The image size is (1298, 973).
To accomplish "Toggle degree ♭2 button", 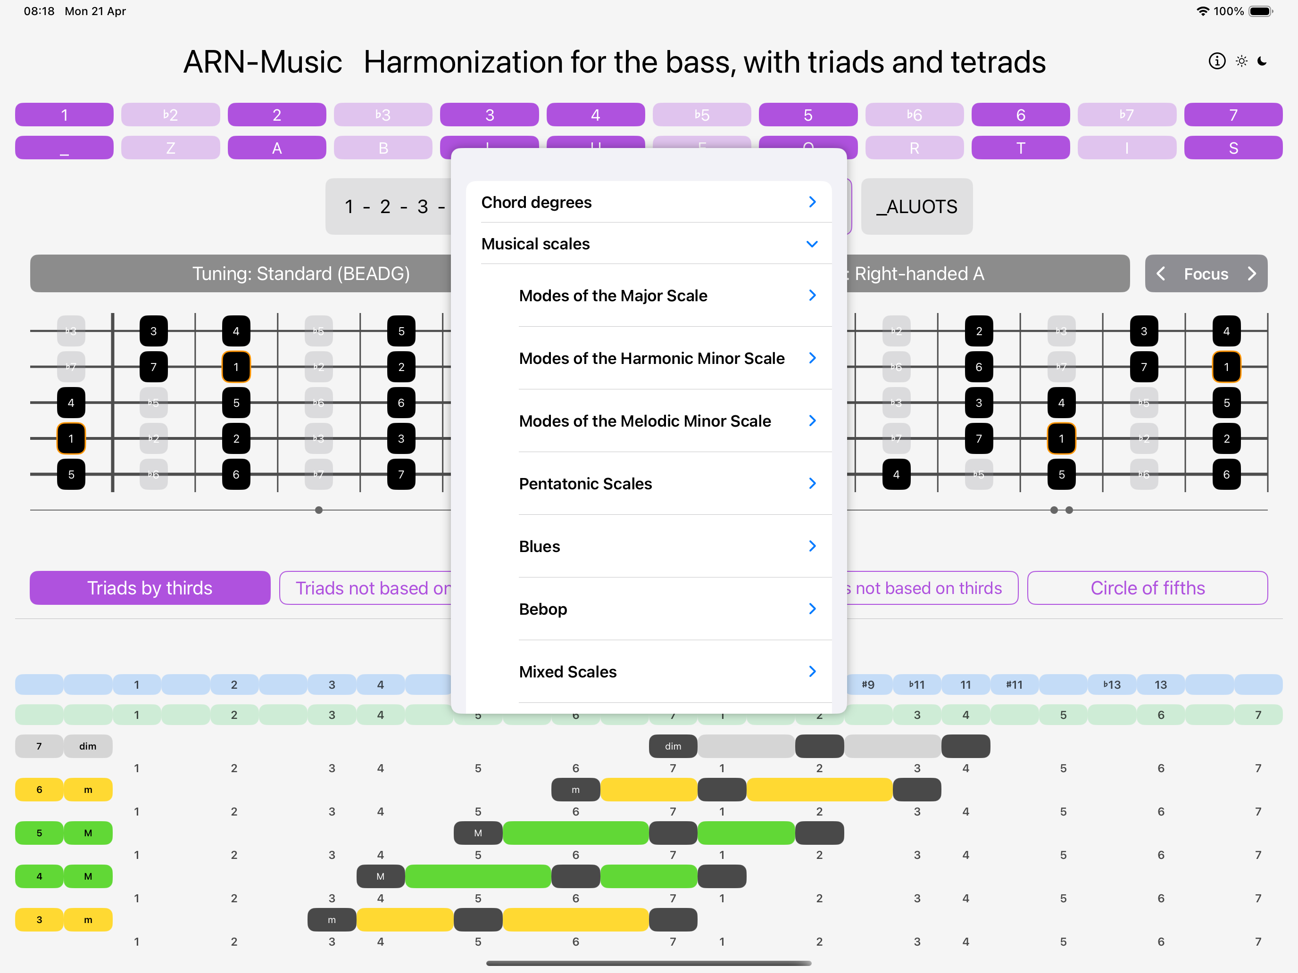I will click(170, 115).
